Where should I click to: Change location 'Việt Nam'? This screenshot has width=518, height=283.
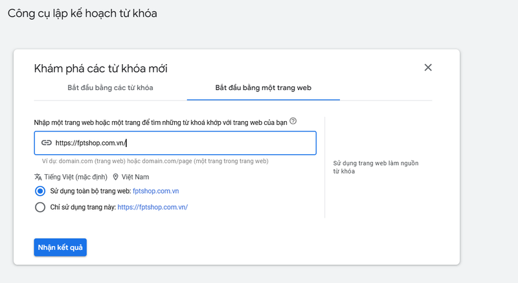135,177
